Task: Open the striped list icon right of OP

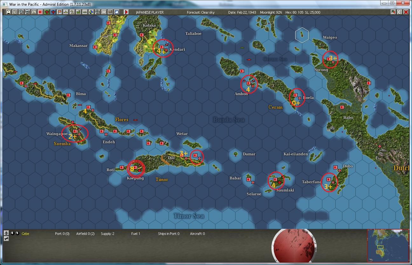Action: (x=110, y=12)
